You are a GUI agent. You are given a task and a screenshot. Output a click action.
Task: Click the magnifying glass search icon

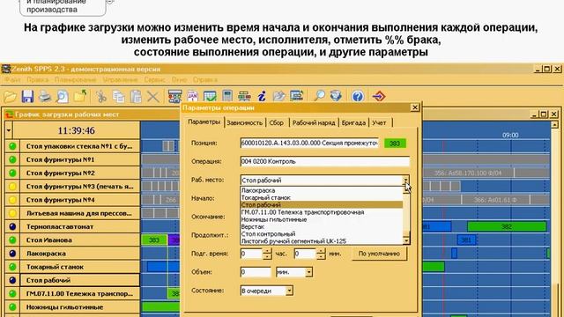(x=319, y=96)
